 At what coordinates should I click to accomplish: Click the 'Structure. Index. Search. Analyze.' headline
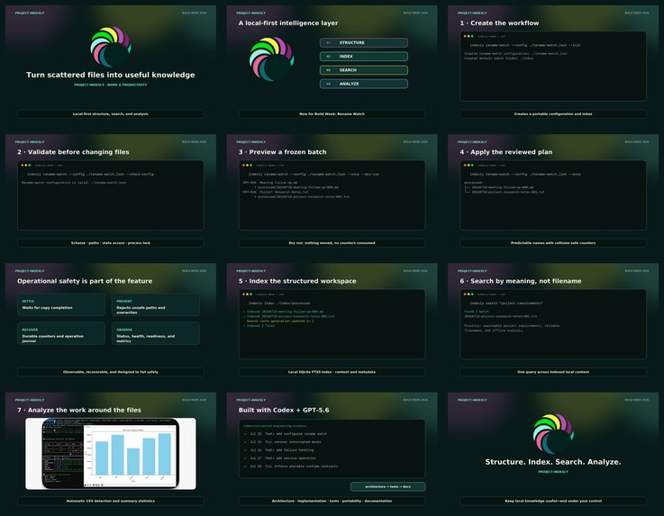553,462
